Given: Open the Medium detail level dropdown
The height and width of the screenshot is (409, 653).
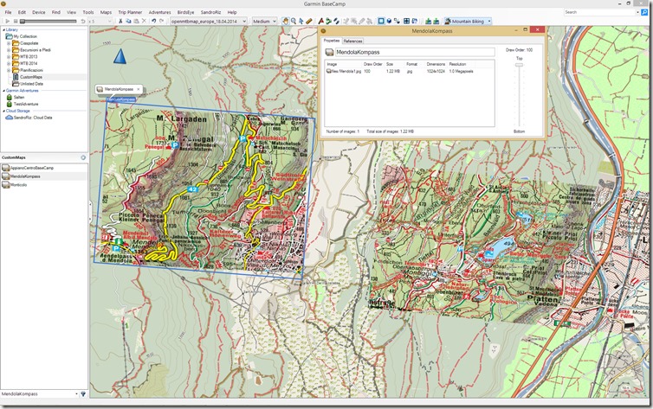Looking at the screenshot, I should pos(264,22).
